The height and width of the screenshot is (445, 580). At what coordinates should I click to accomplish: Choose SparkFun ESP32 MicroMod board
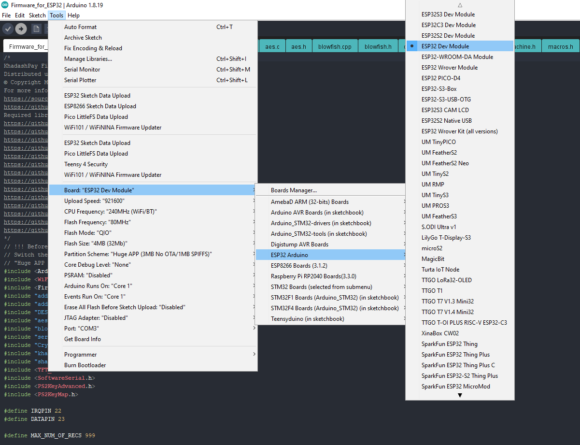click(x=460, y=387)
